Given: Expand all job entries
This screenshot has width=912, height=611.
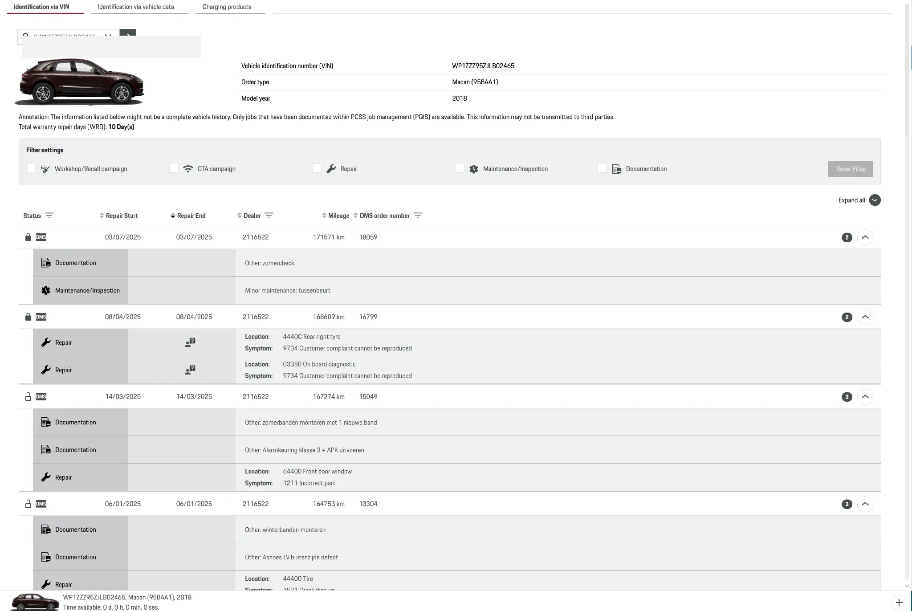Looking at the screenshot, I should pyautogui.click(x=875, y=200).
